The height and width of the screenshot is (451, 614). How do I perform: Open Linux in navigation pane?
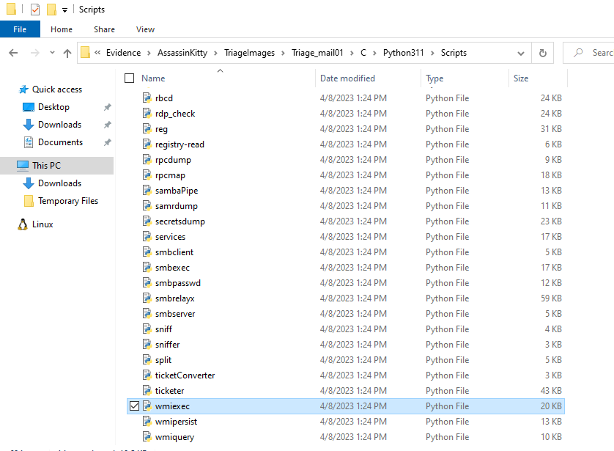[42, 224]
